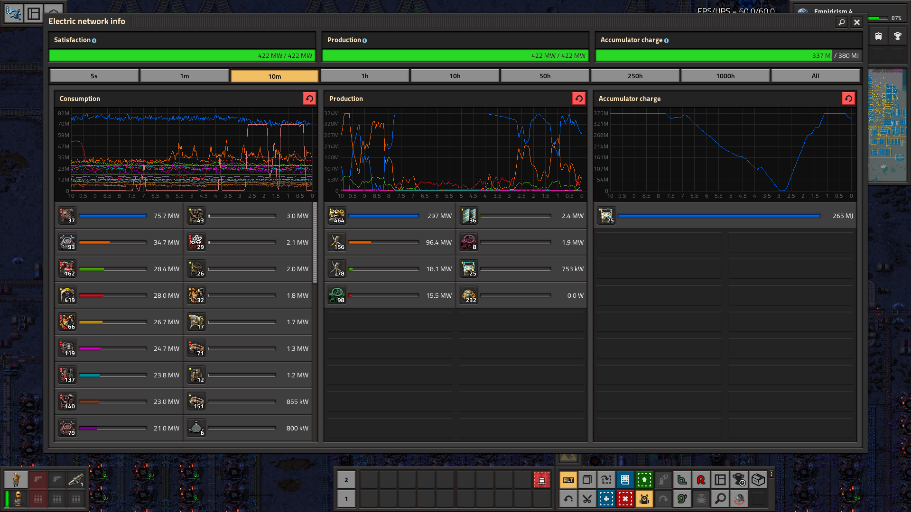
Task: Select the 250h time range
Action: tap(635, 76)
